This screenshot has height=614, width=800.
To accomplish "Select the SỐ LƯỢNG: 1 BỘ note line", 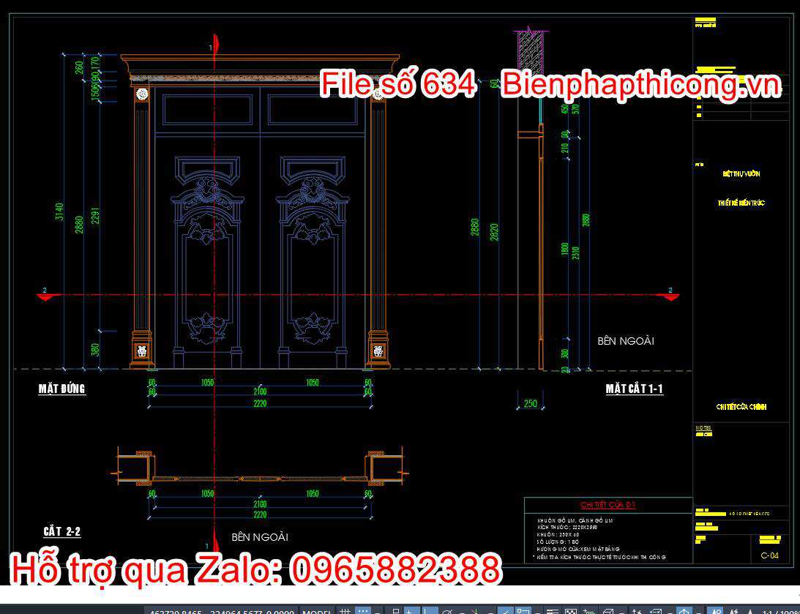I will [x=558, y=542].
